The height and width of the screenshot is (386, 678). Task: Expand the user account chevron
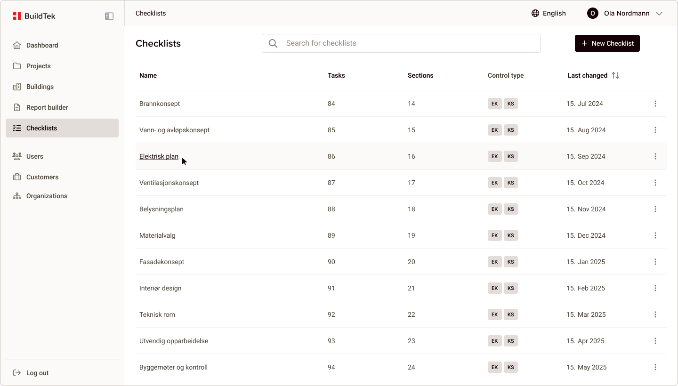(659, 13)
